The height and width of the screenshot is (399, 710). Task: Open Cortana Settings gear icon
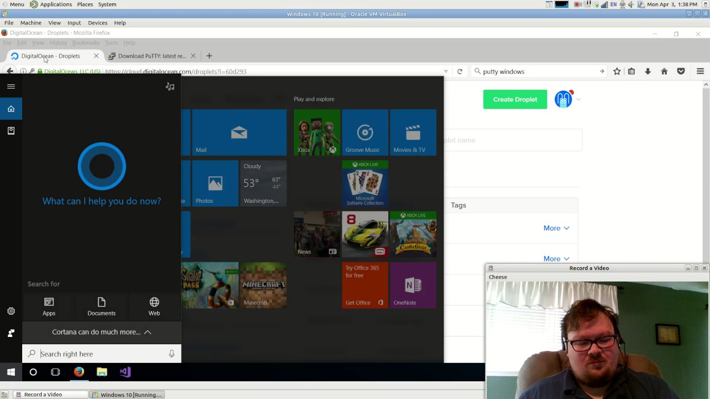[11, 311]
